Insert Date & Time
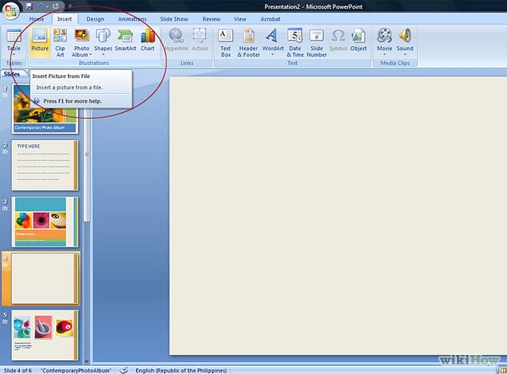The height and width of the screenshot is (374, 507). coord(294,41)
